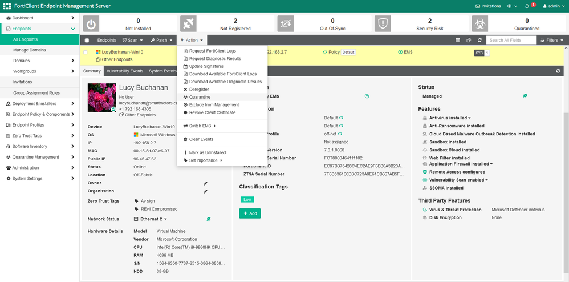The width and height of the screenshot is (569, 282).
Task: Open the admin user dropdown
Action: point(552,6)
